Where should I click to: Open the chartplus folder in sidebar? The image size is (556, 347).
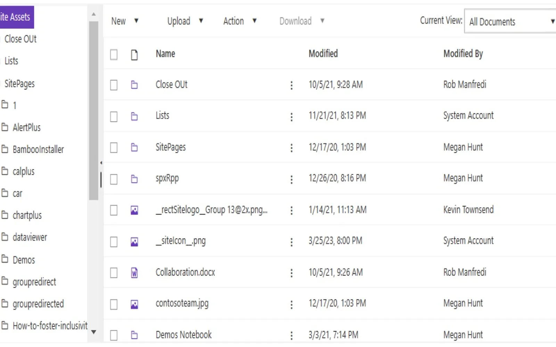(27, 215)
